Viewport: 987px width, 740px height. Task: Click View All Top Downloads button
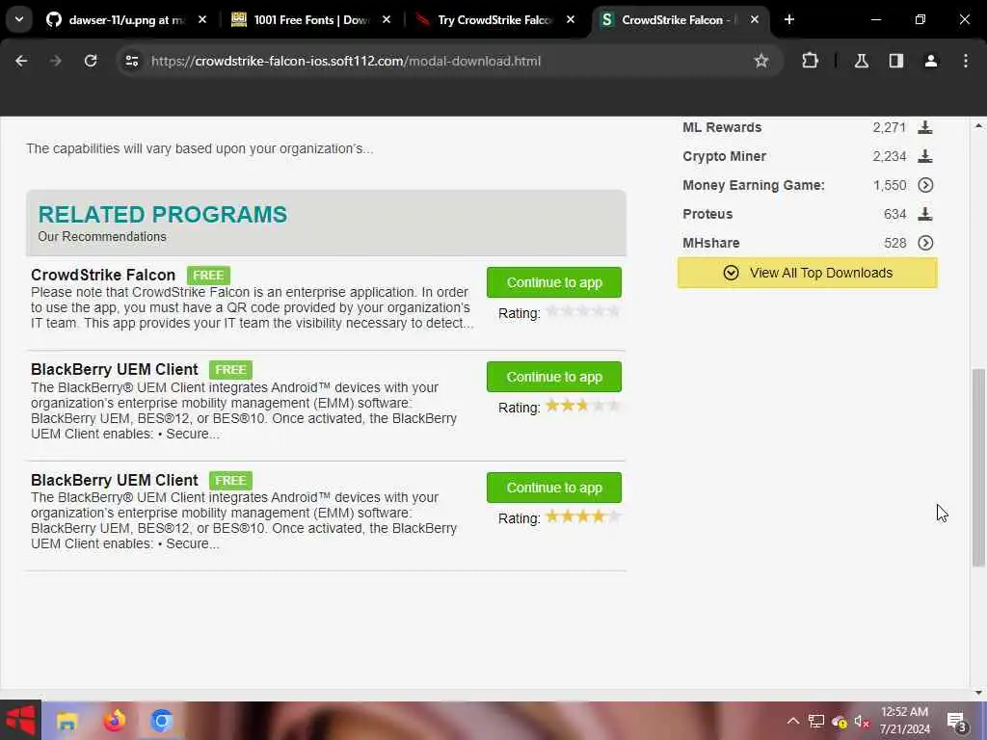tap(808, 273)
